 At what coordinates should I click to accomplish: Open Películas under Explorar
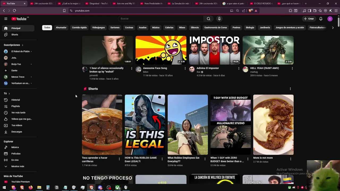[18, 154]
